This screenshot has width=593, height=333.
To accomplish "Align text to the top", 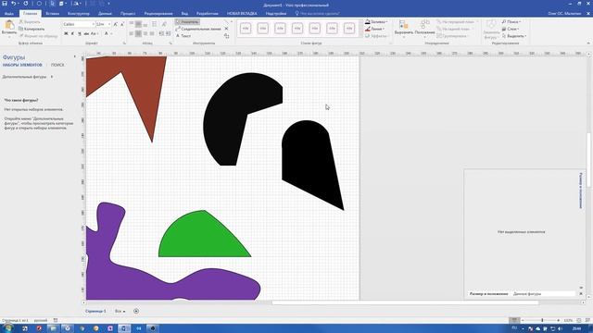I will coord(132,24).
